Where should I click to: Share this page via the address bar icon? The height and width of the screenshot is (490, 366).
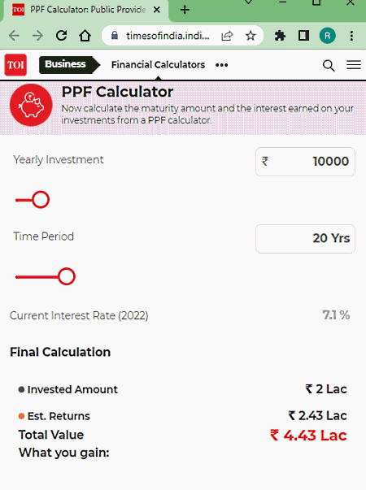[227, 36]
